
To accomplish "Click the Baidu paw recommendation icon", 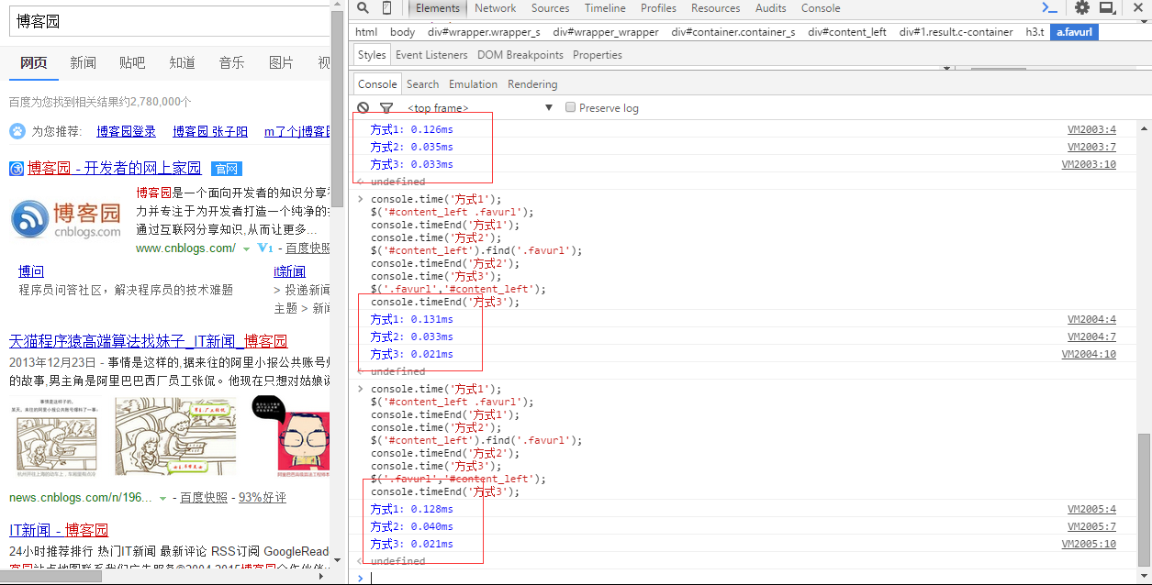I will pos(17,131).
